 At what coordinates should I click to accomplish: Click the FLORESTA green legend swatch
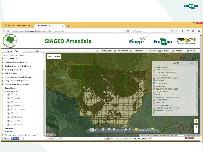154,81
